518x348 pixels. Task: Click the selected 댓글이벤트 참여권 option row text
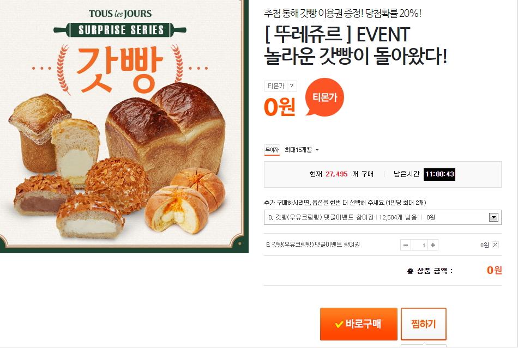pos(313,245)
